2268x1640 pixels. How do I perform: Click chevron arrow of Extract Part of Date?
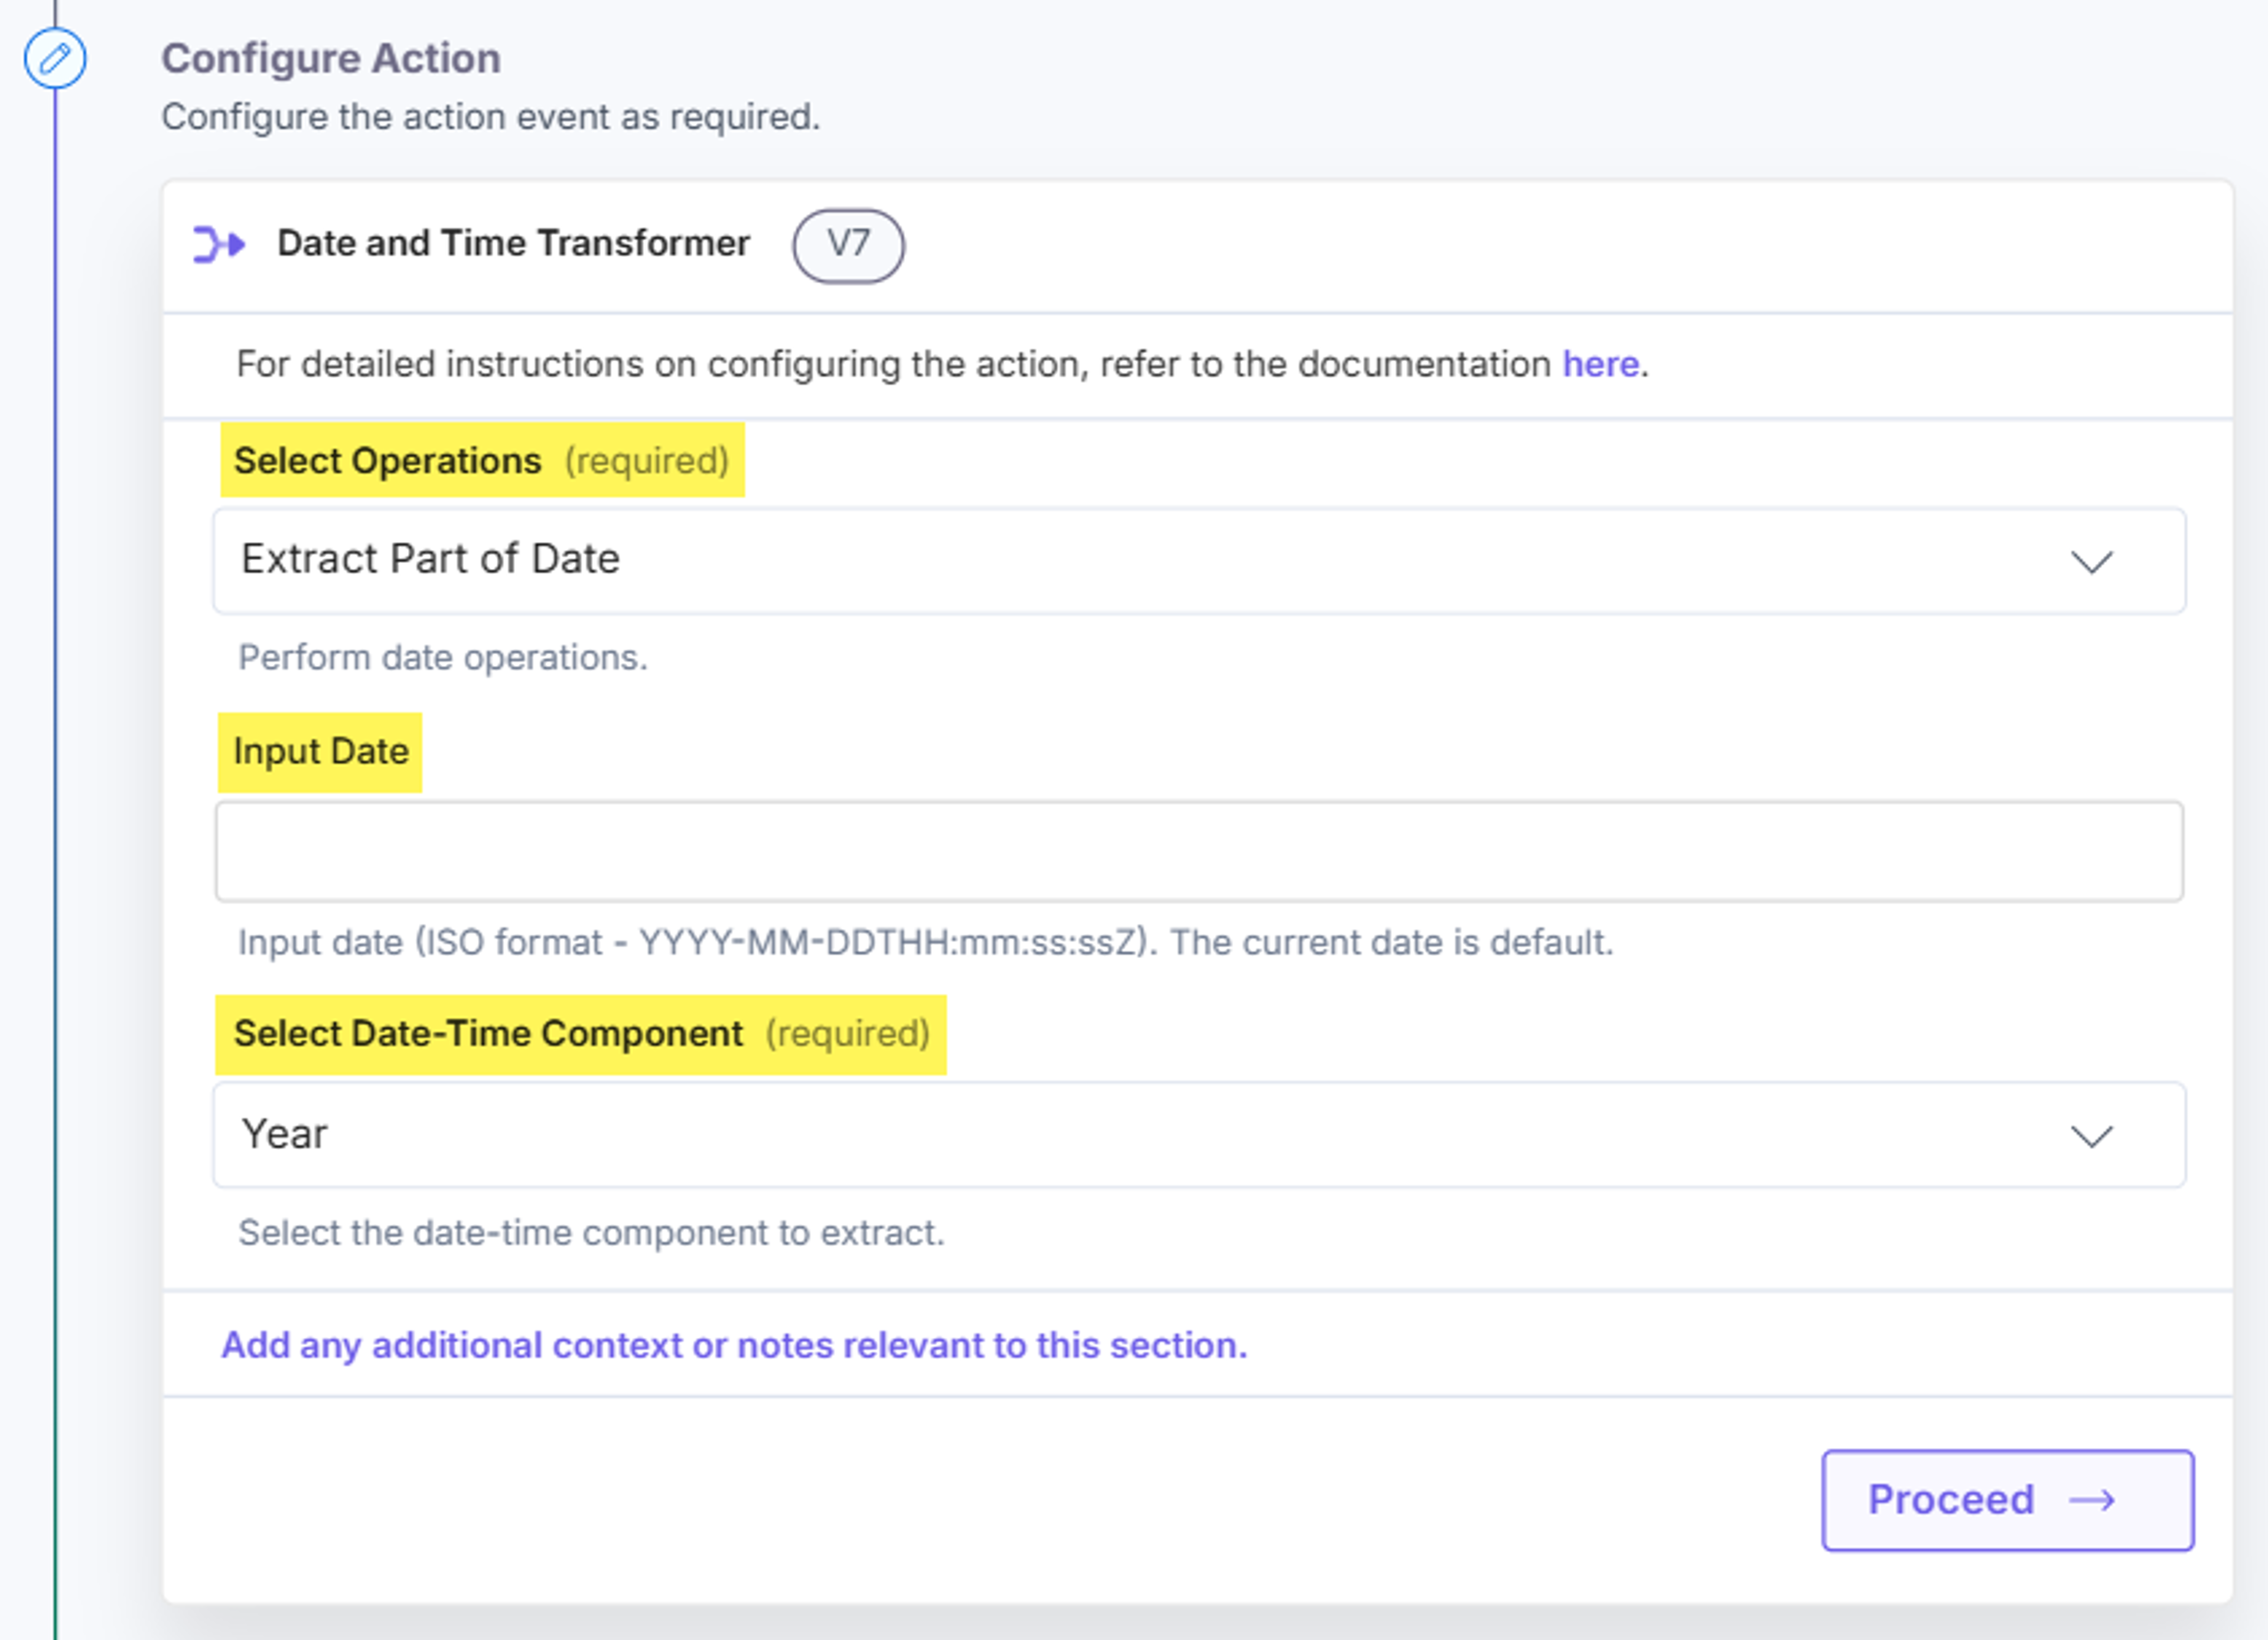(x=2091, y=561)
